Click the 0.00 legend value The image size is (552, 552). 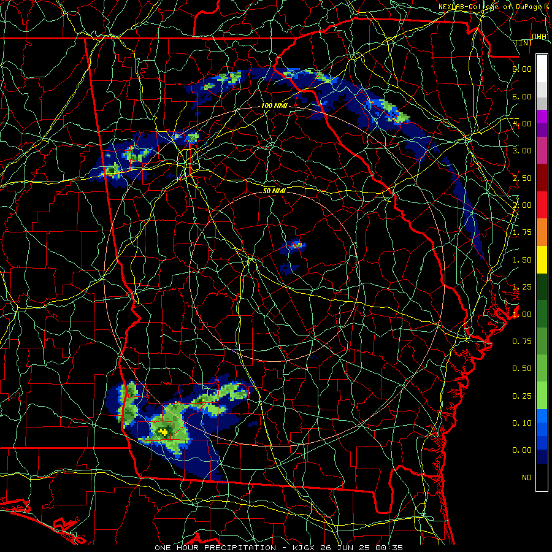click(522, 450)
